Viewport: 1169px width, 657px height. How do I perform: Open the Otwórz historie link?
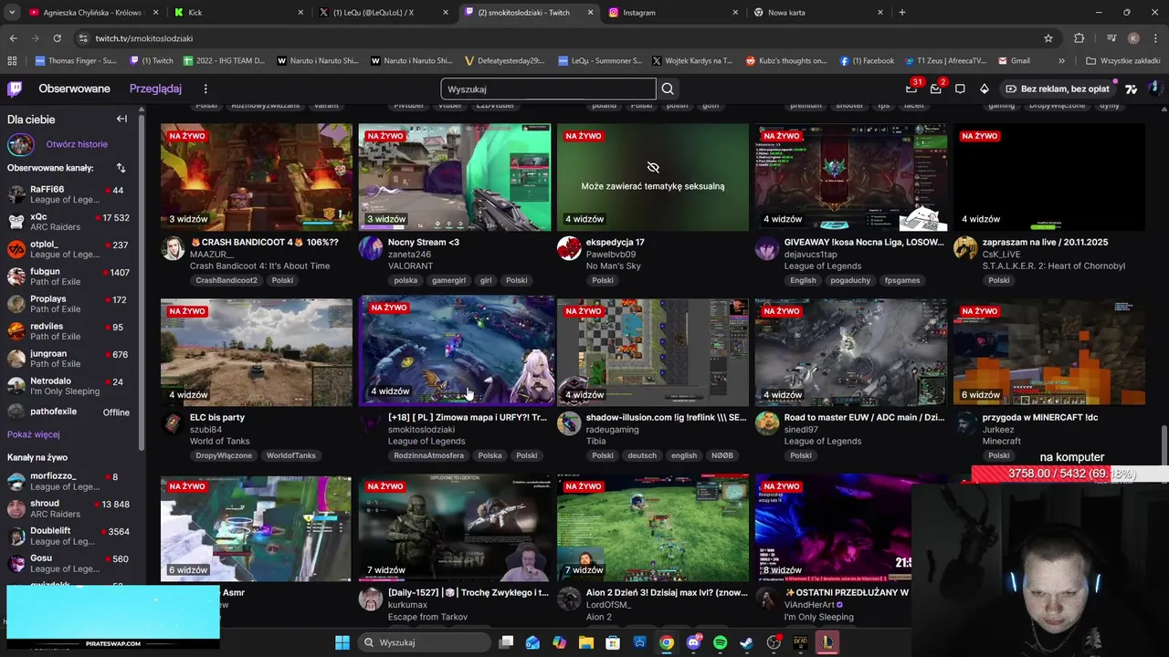pos(77,144)
